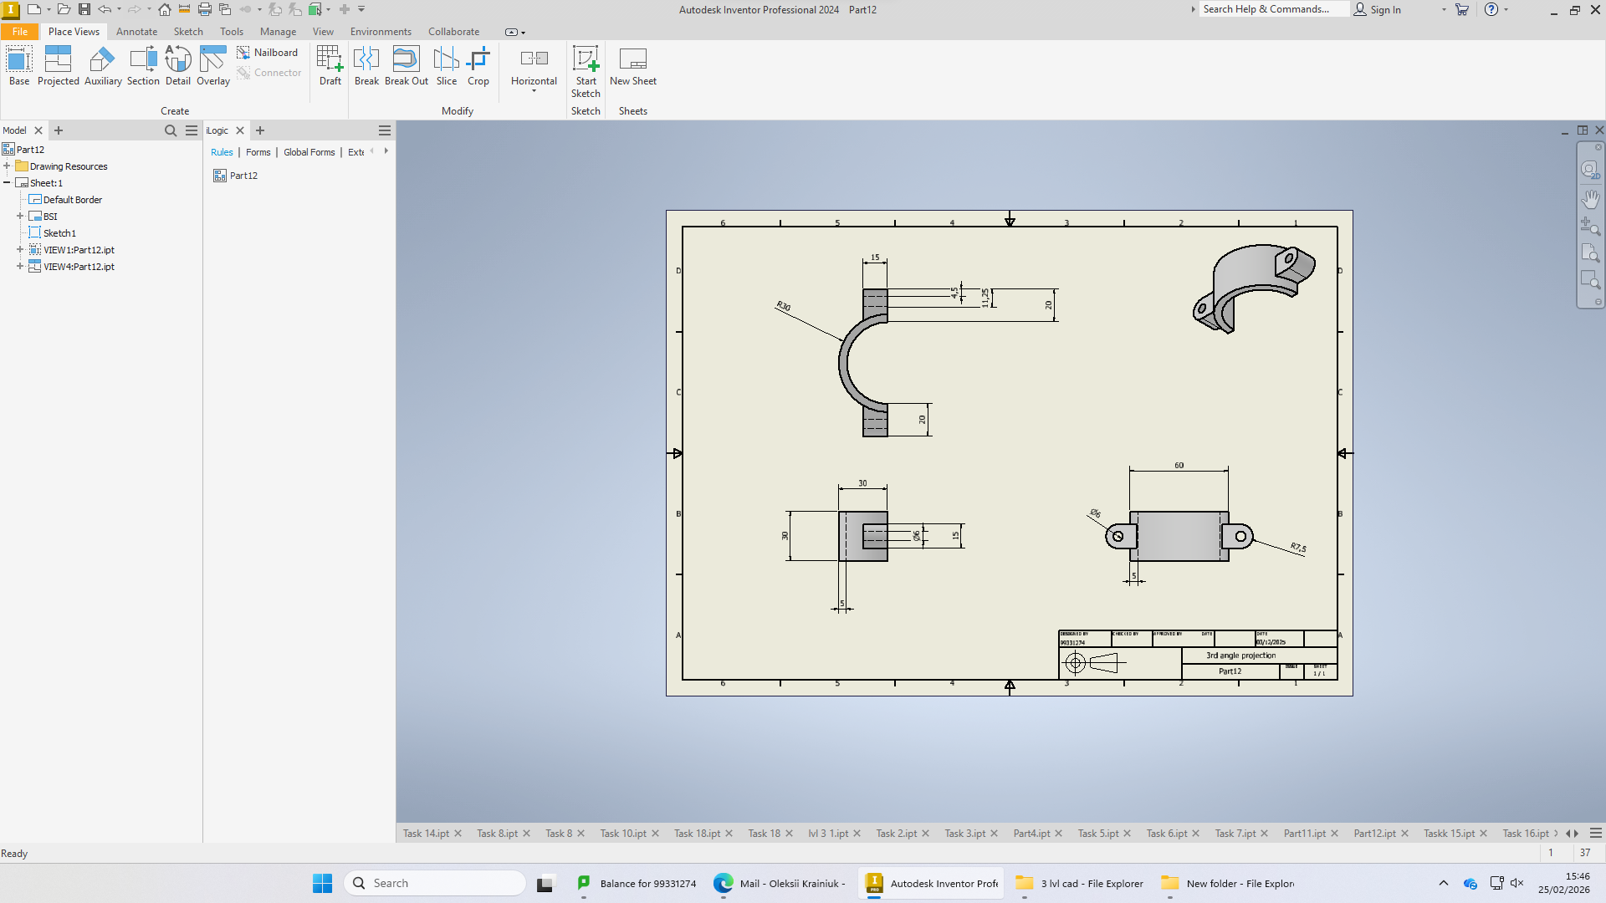Close the iLogic browser panel tab
Image resolution: width=1606 pixels, height=903 pixels.
240,130
